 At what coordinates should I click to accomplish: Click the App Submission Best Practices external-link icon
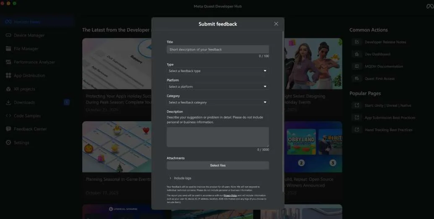pyautogui.click(x=357, y=117)
